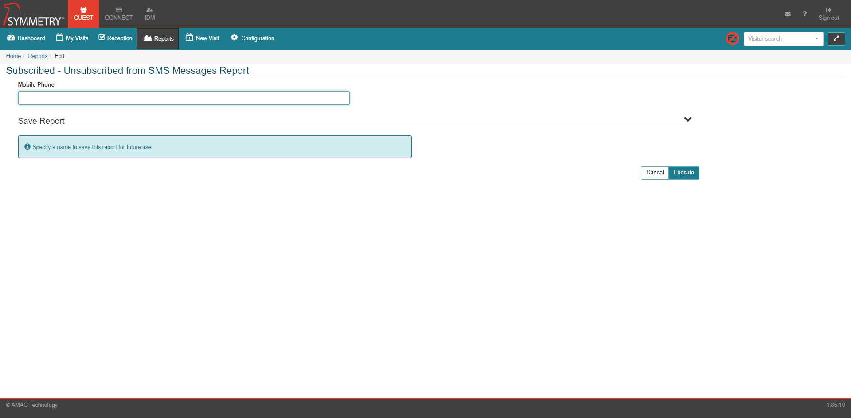Click the Symmetry logo
The width and height of the screenshot is (851, 418).
coord(33,15)
